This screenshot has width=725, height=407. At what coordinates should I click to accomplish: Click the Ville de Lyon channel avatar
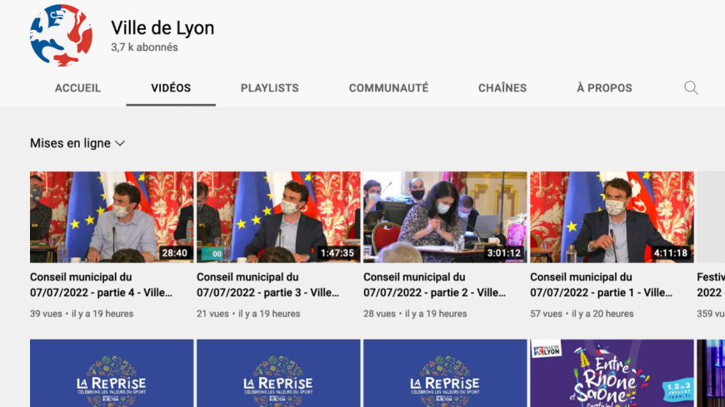[61, 35]
